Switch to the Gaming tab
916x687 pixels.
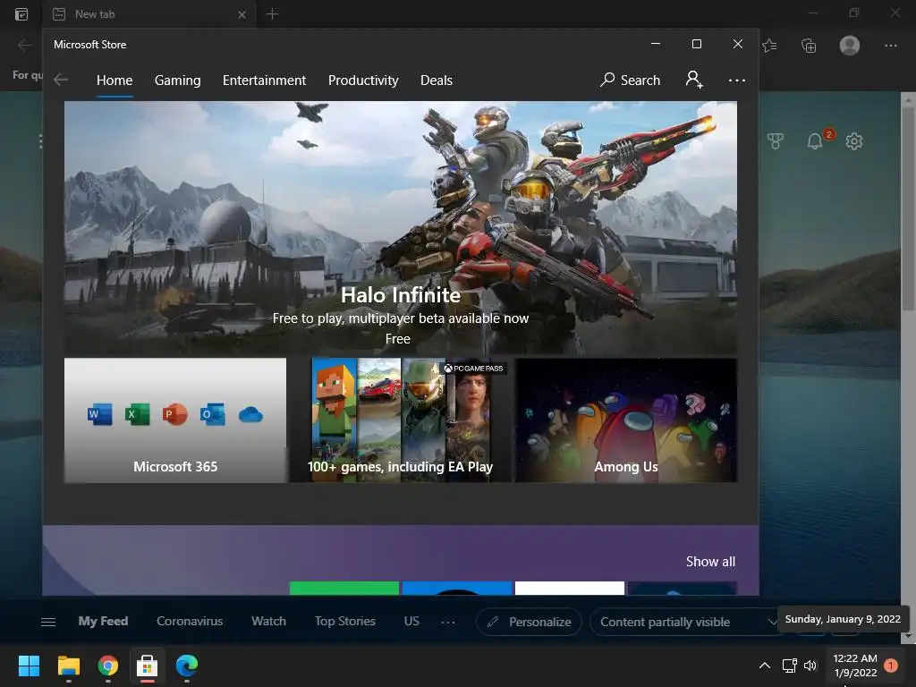point(178,80)
